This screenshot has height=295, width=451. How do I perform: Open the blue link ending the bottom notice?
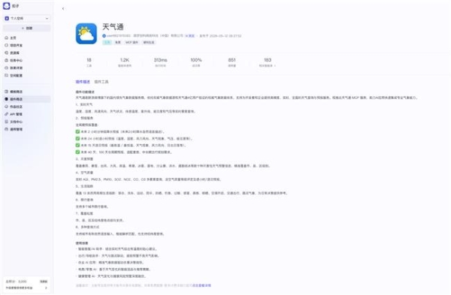point(201,285)
